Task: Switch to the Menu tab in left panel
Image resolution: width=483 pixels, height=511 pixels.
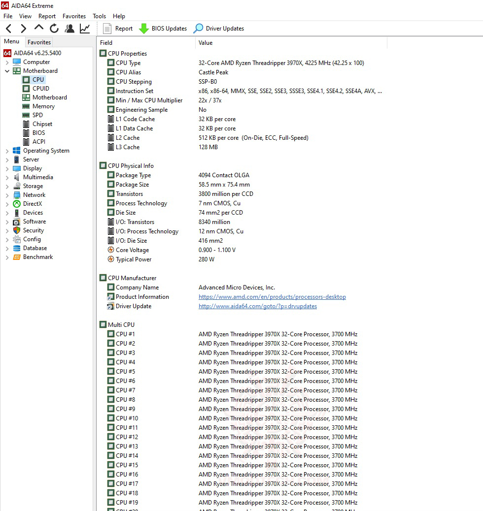Action: [12, 41]
